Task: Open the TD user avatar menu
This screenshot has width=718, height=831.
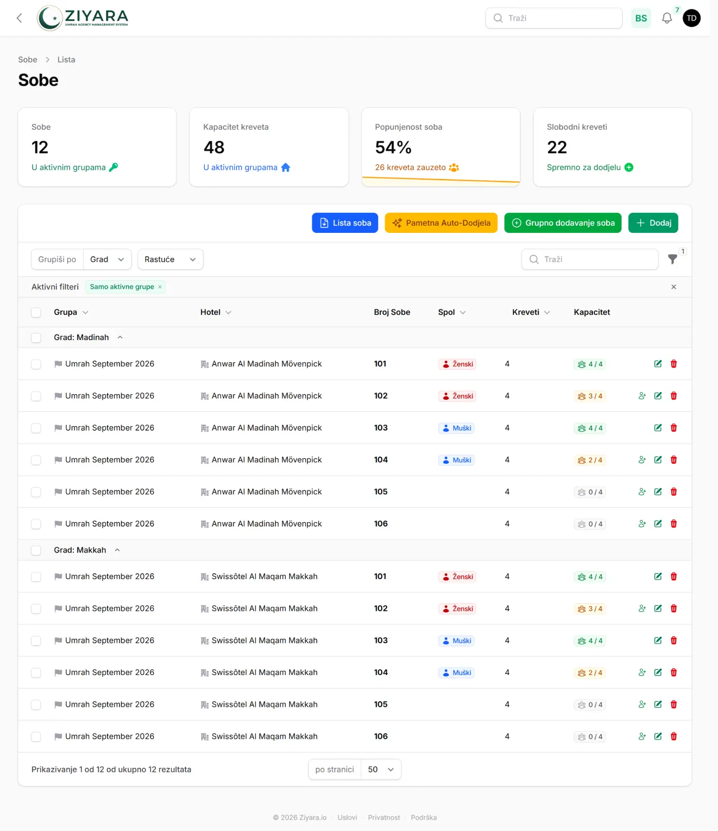Action: pos(691,18)
